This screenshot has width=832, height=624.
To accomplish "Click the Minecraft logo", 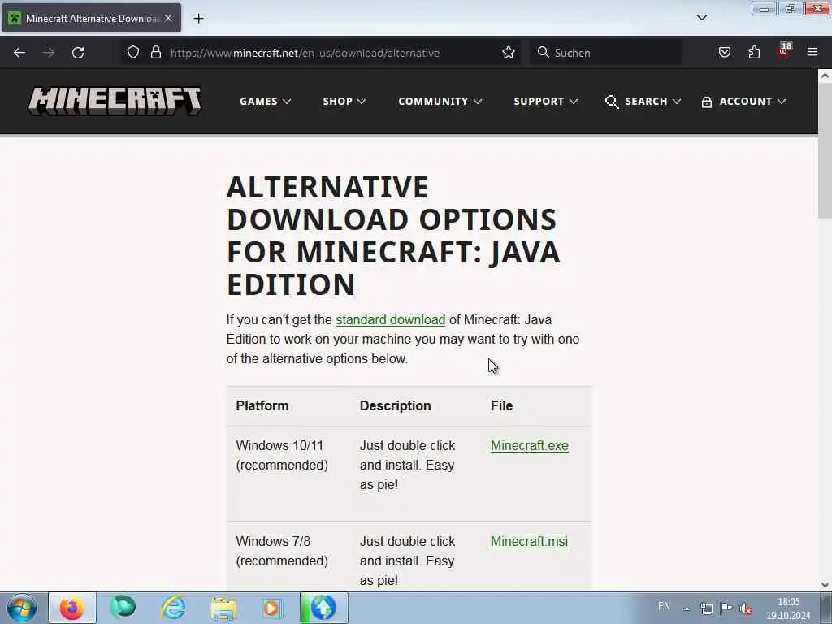I will click(x=115, y=101).
